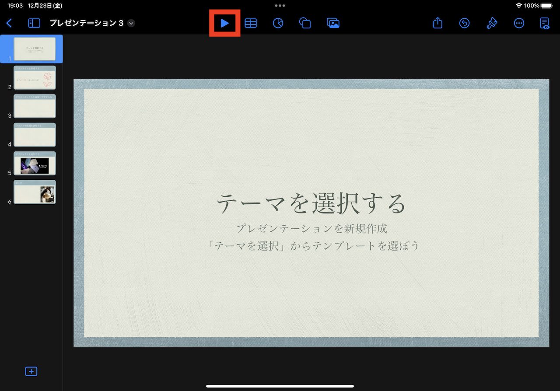Select slide 3 thumbnail
The image size is (560, 391).
(x=35, y=106)
